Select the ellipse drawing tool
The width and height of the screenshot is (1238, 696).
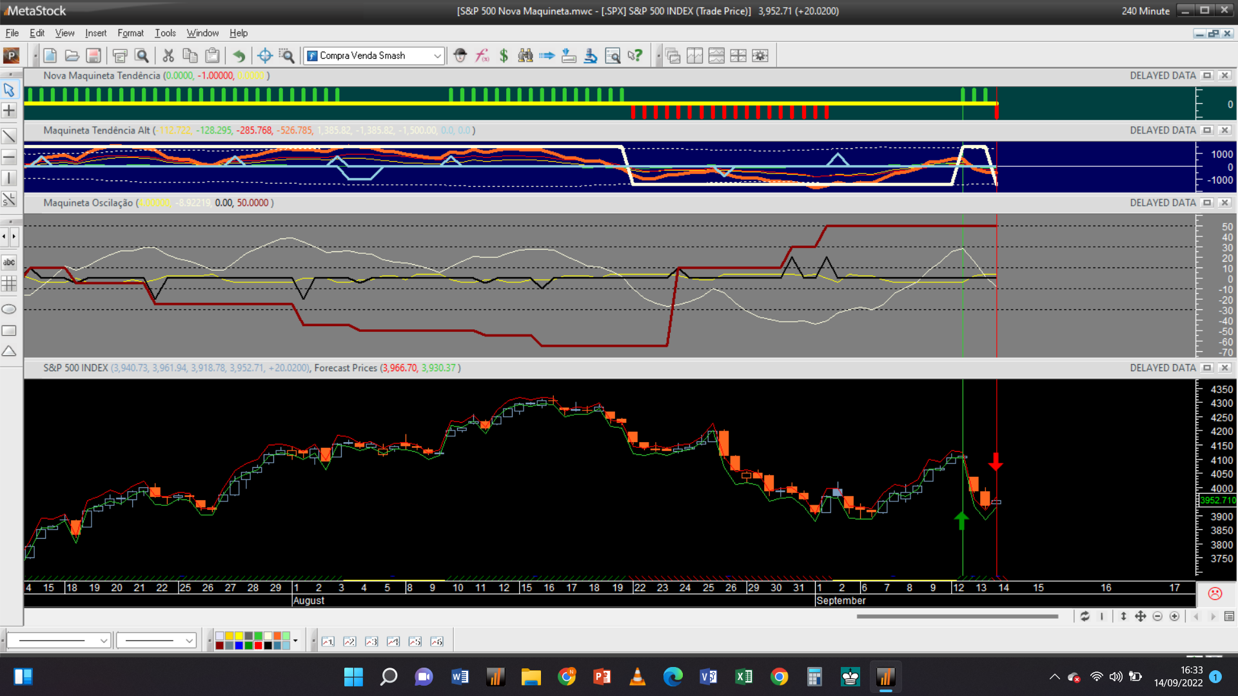[9, 309]
